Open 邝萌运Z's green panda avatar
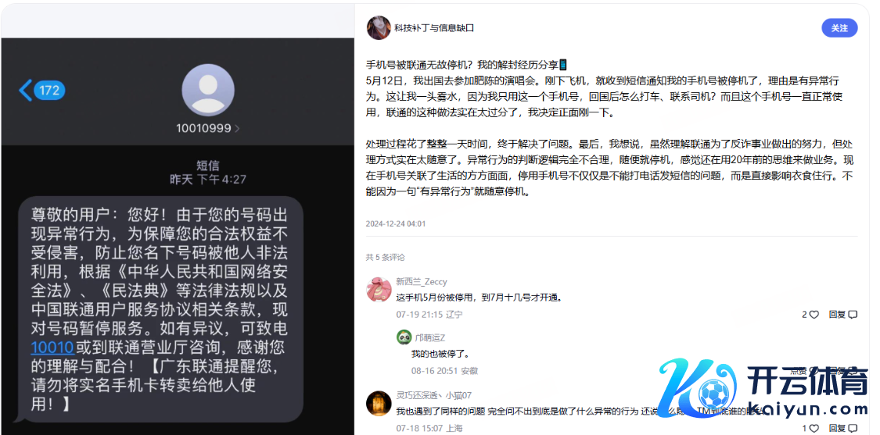Image resolution: width=880 pixels, height=435 pixels. 404,337
